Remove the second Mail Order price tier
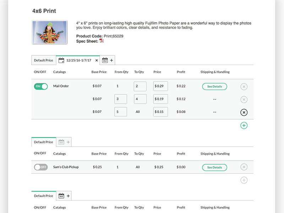Image resolution: width=284 pixels, height=213 pixels. click(x=244, y=99)
